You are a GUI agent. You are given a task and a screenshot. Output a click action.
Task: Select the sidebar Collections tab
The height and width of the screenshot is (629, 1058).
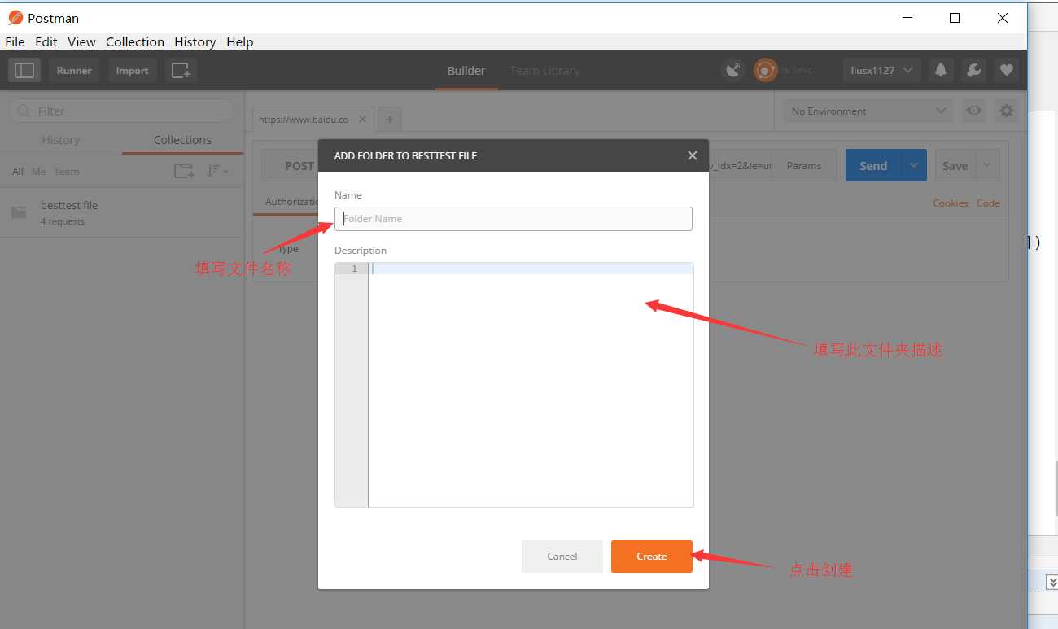[182, 140]
